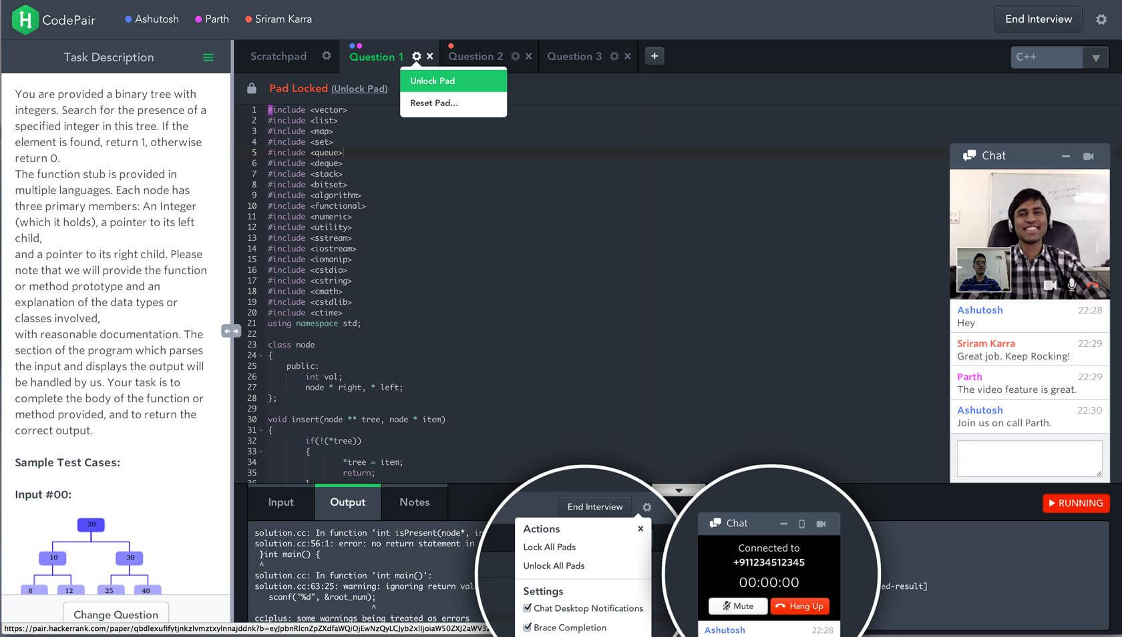Minimize the chat in magnified call view

tap(783, 524)
